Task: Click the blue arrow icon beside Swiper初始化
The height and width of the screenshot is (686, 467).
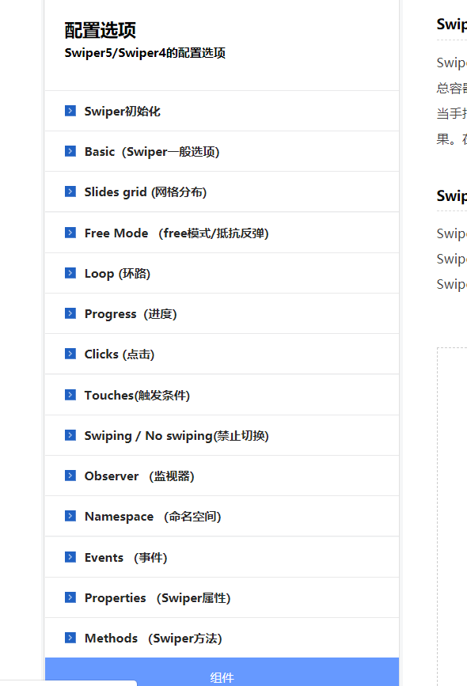Action: click(70, 111)
